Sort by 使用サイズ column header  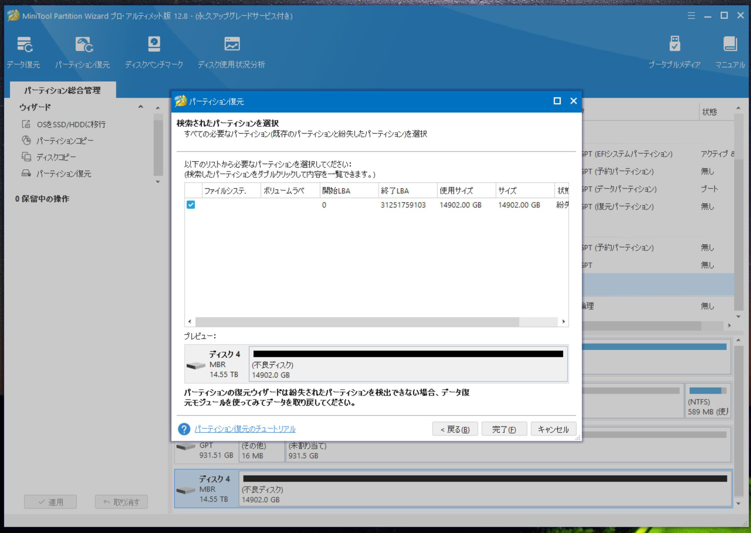pos(466,191)
